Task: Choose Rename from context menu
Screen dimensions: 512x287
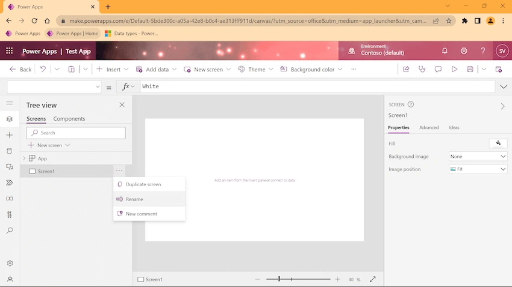Action: pos(149,199)
